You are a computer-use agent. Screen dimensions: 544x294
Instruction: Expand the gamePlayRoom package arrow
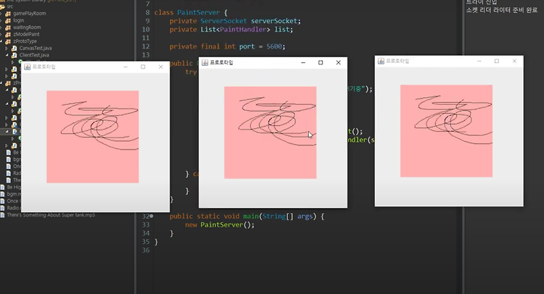(x=1, y=14)
